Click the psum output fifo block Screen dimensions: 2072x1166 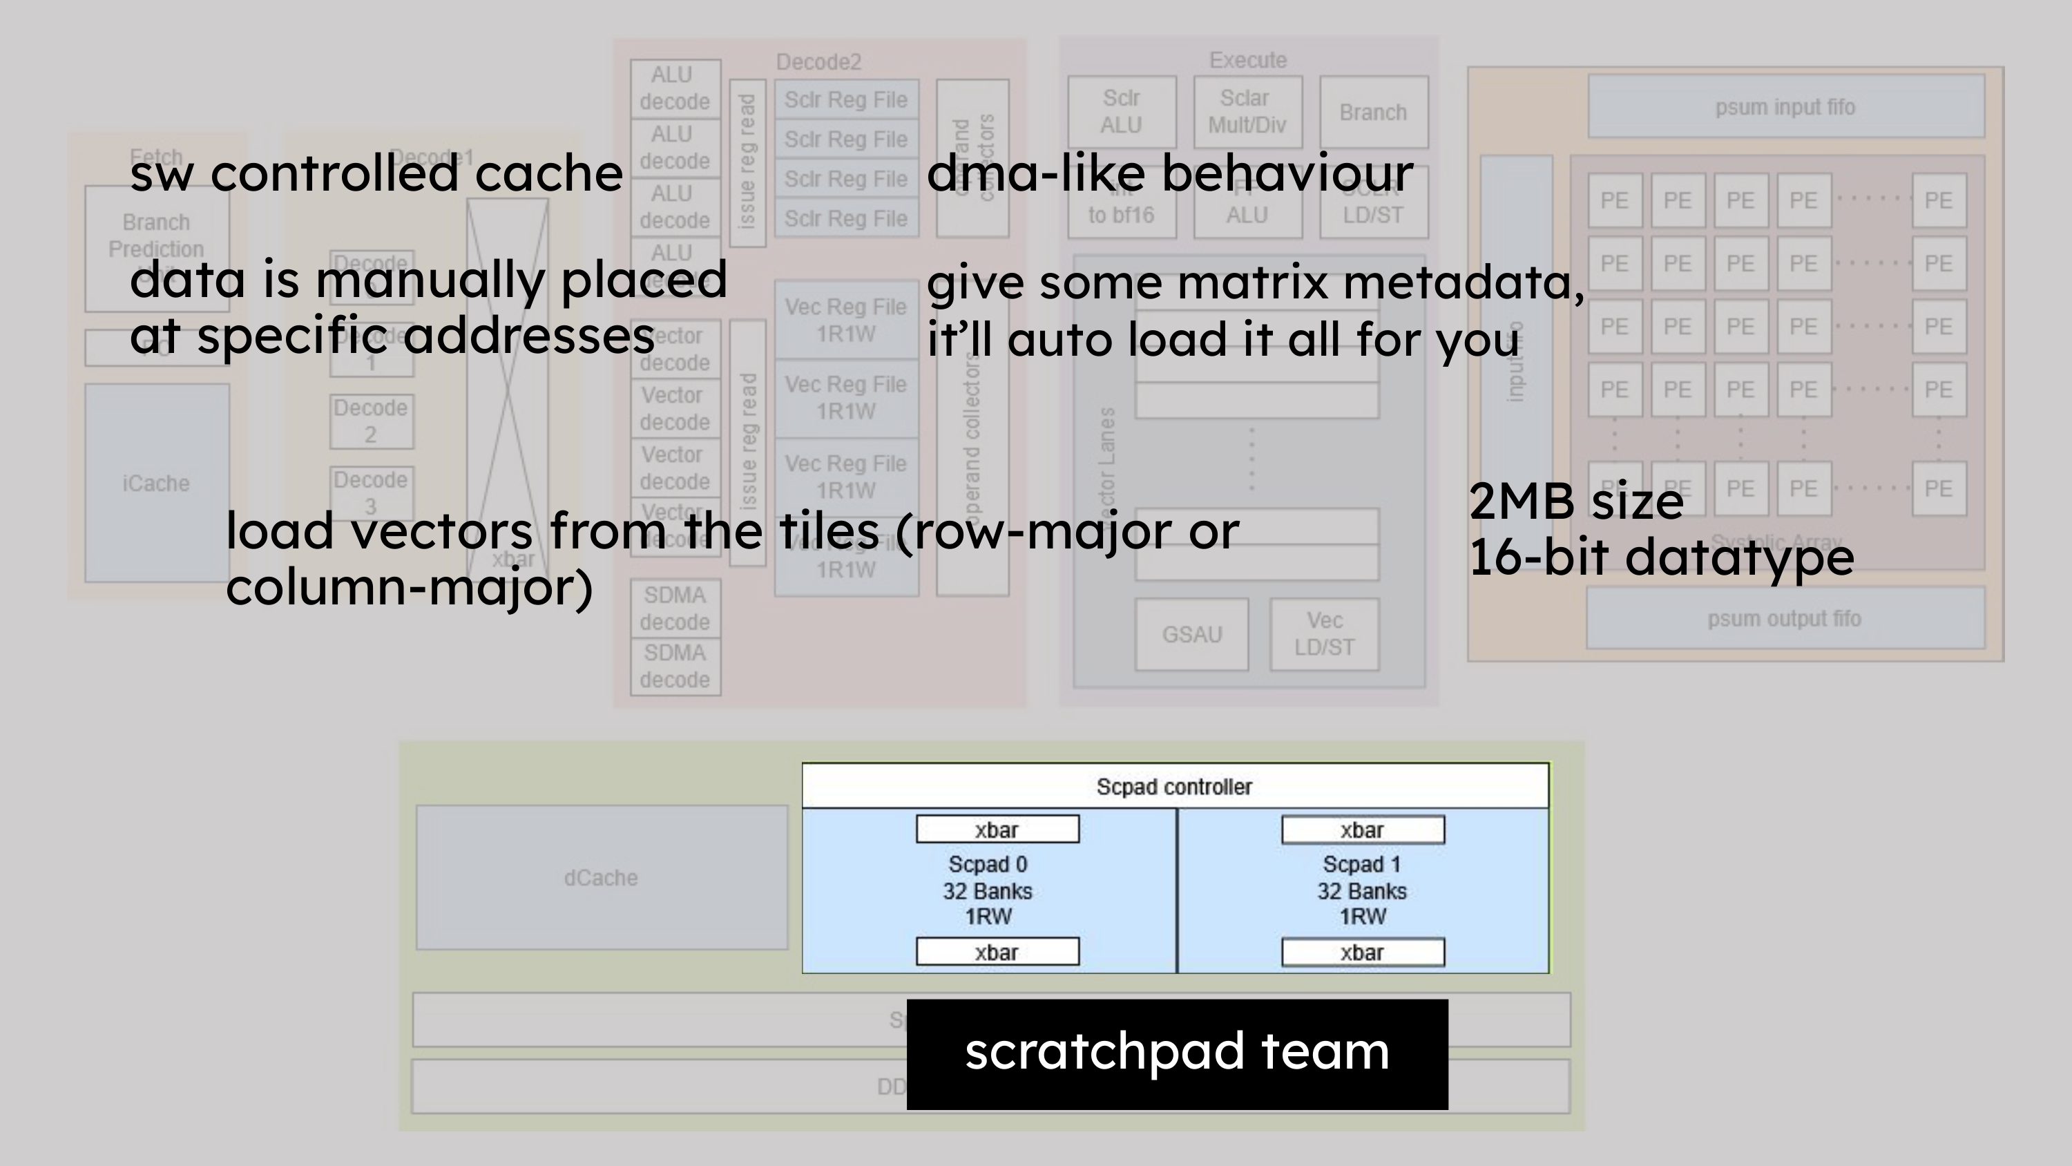point(1784,619)
